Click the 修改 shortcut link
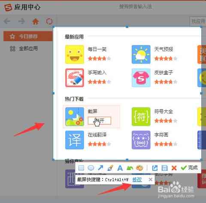 pos(137,179)
